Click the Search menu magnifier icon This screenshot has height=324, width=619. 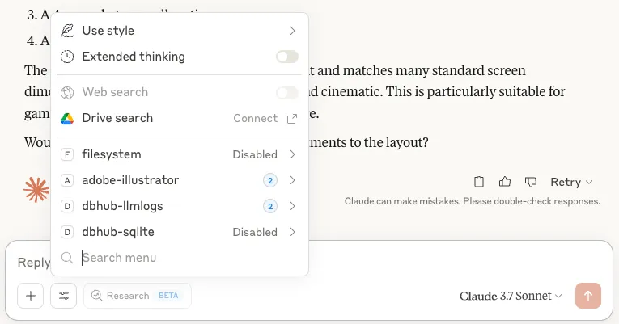pyautogui.click(x=67, y=258)
